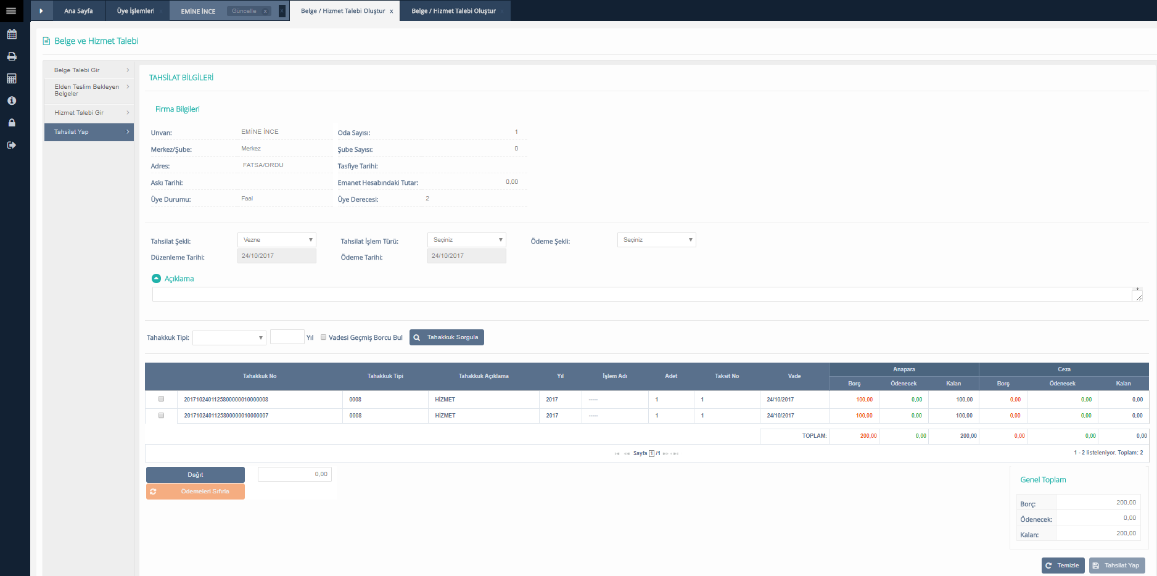Screen dimensions: 1157x576
Task: Click Genel Toplam Kalan value 200,00
Action: tap(1126, 533)
